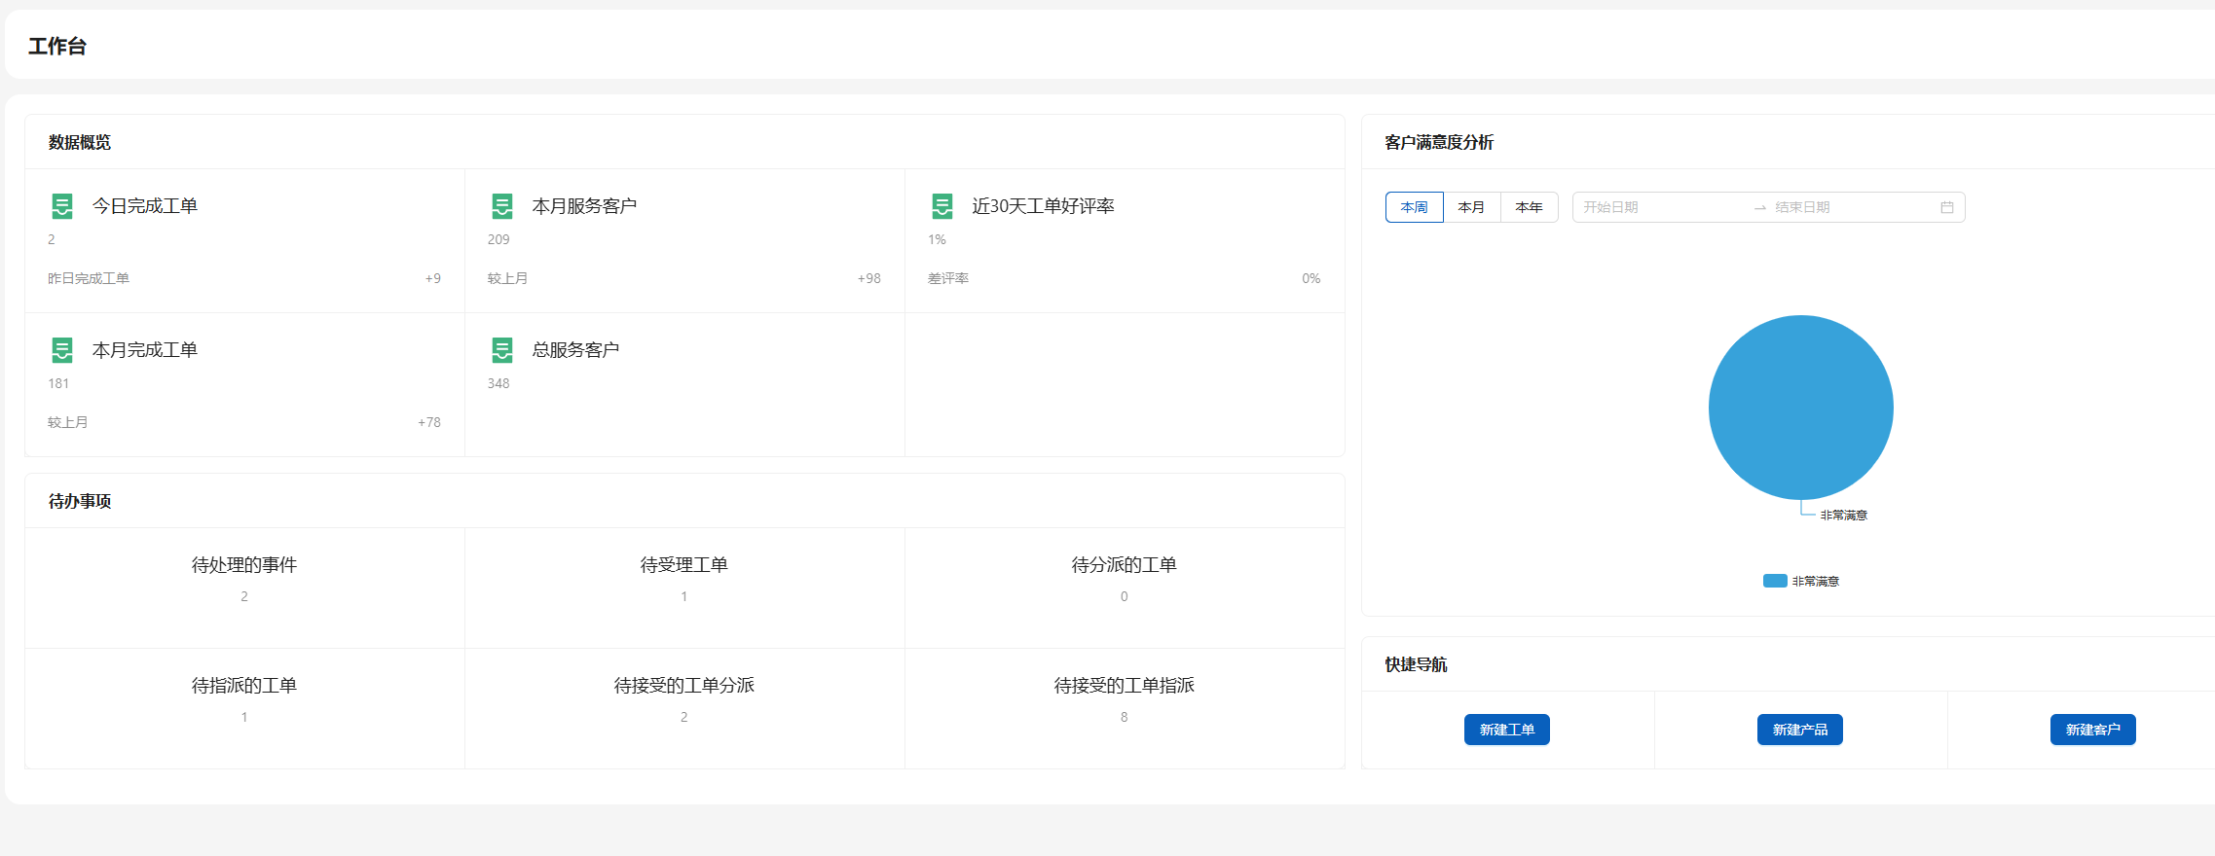Open 待指派的工单 todo item

(x=244, y=708)
